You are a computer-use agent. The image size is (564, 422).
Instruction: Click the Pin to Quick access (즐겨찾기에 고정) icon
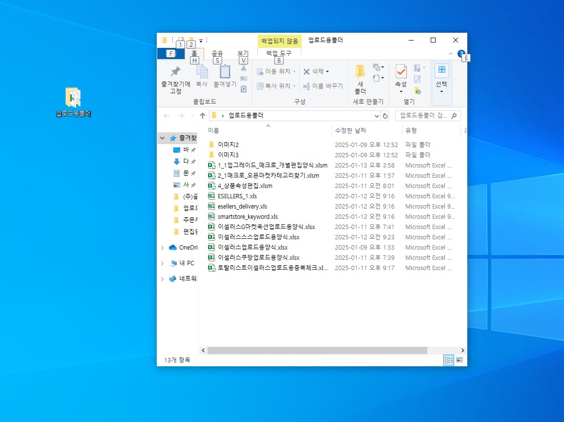(x=175, y=72)
